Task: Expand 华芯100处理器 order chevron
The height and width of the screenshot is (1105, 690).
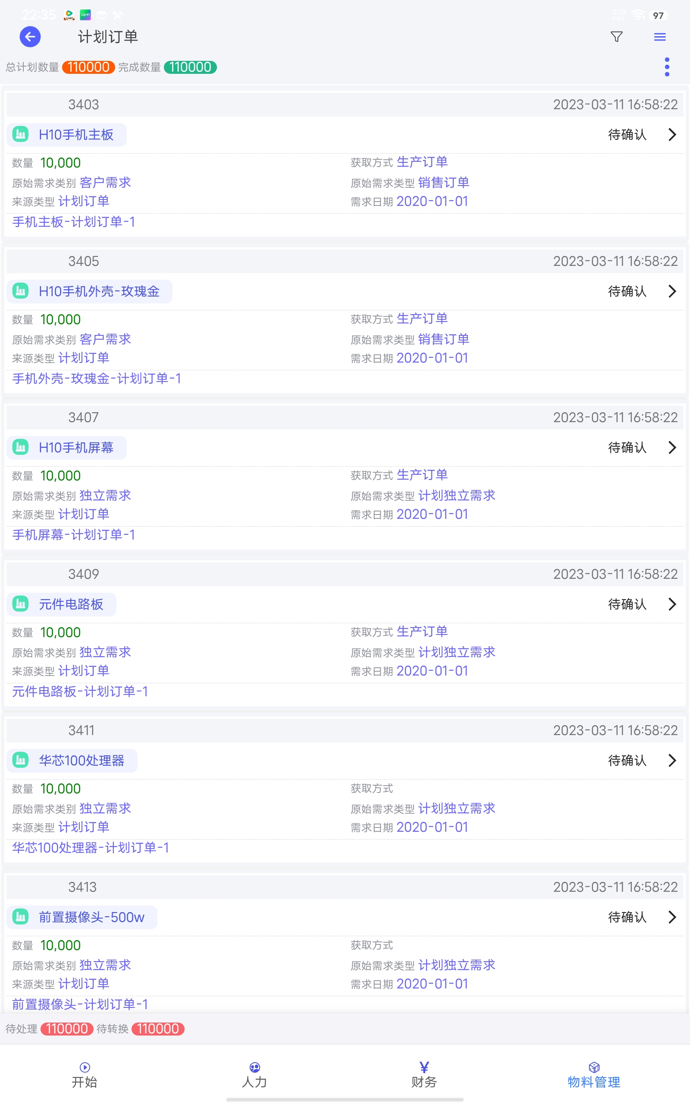Action: (672, 760)
